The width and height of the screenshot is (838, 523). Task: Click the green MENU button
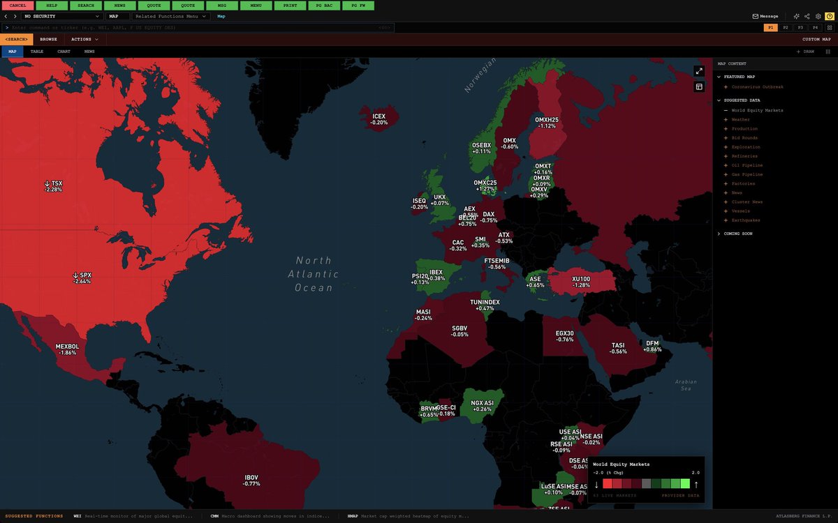point(256,5)
